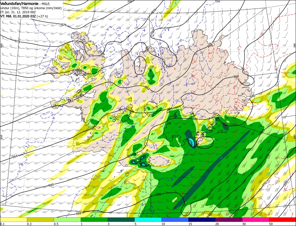Select the pink 30–50 legend swatch
This screenshot has height=226, width=296.
click(x=256, y=219)
